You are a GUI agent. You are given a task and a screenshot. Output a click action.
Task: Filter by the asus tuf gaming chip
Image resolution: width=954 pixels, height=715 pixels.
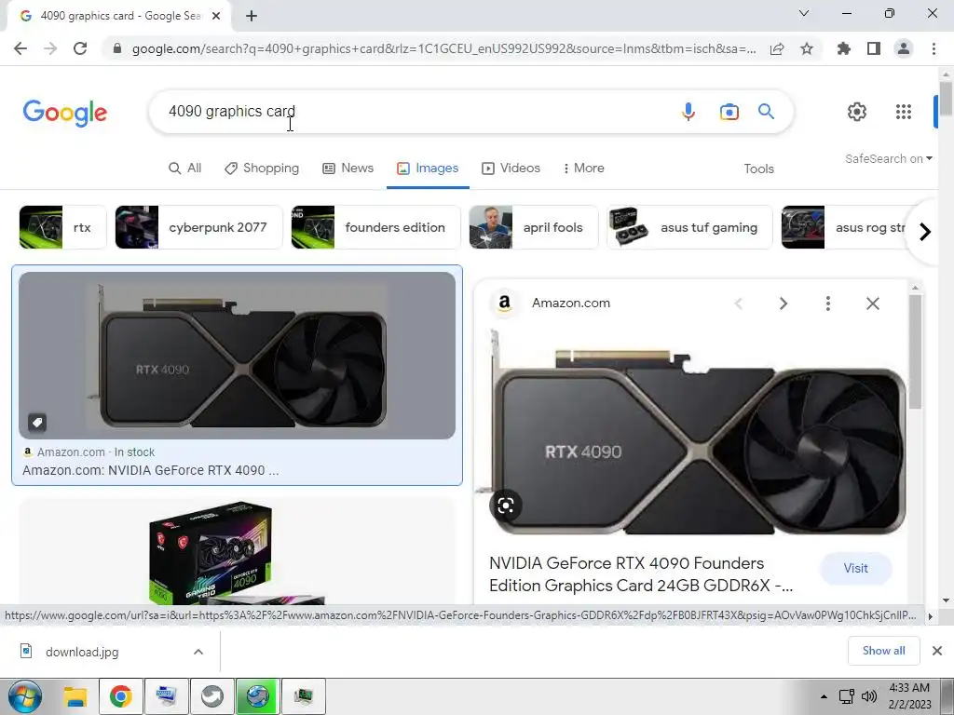coord(689,227)
